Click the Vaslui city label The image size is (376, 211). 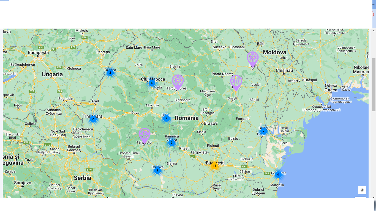coord(256,84)
